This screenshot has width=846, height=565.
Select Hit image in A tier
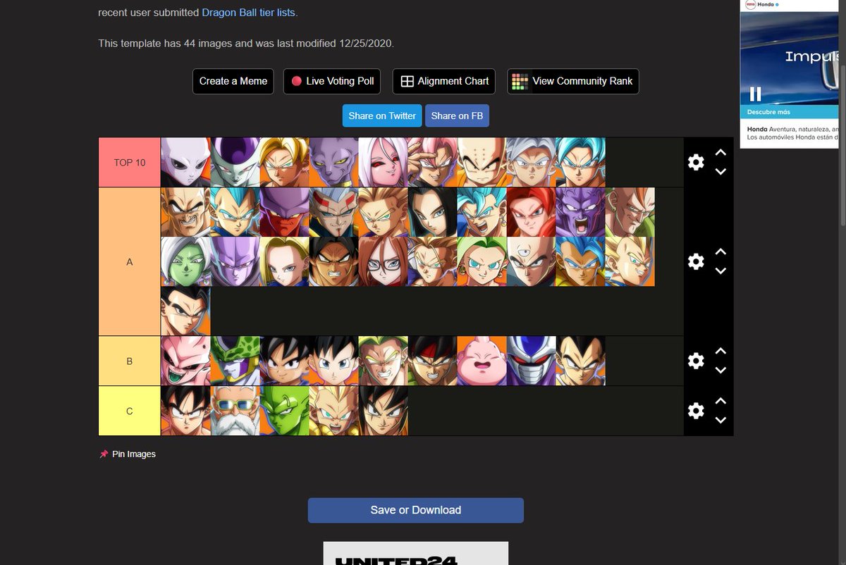(235, 261)
